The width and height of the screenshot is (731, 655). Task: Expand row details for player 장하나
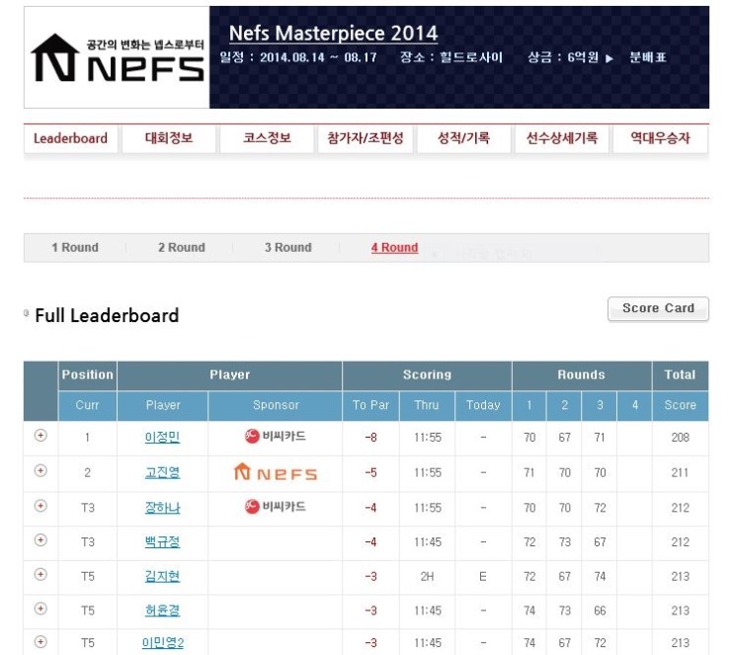tap(41, 506)
